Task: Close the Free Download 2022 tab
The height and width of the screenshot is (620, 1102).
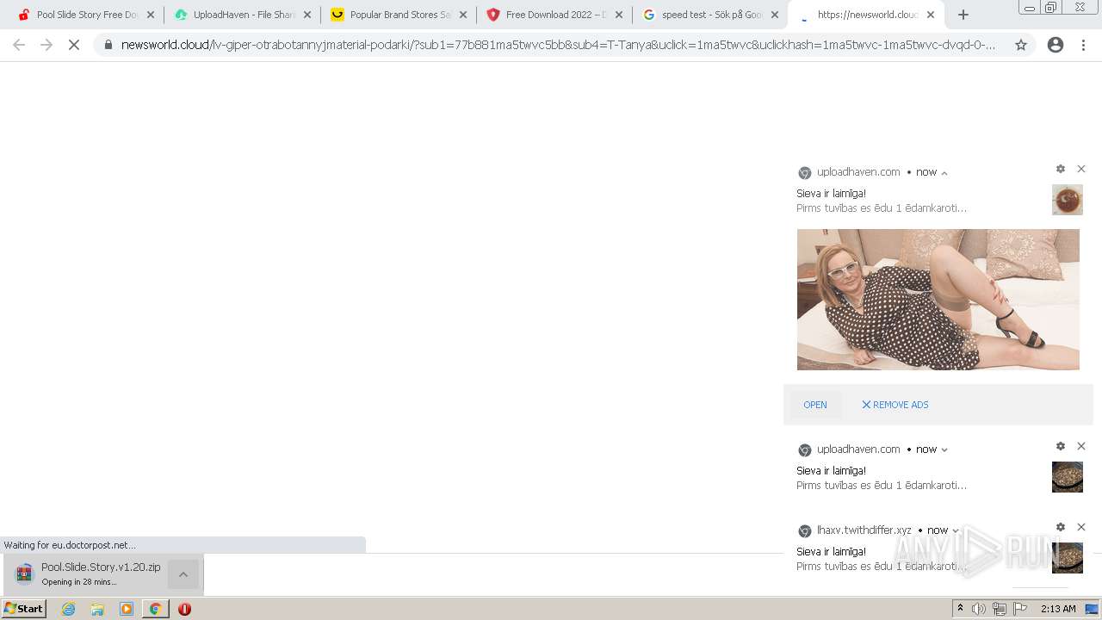Action: click(619, 15)
